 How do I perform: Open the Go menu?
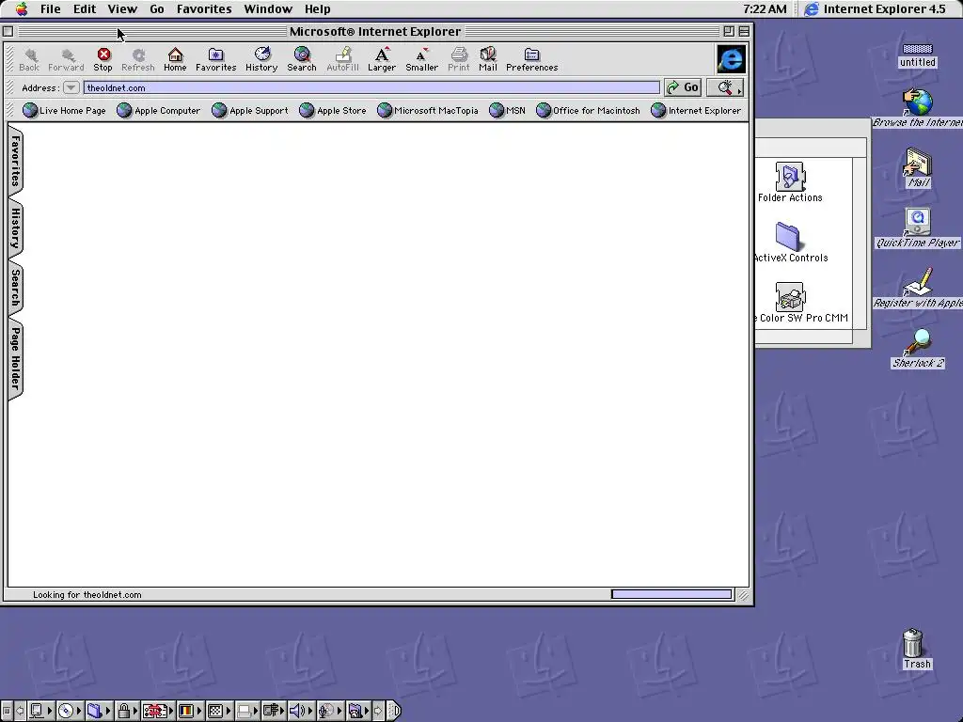coord(157,9)
